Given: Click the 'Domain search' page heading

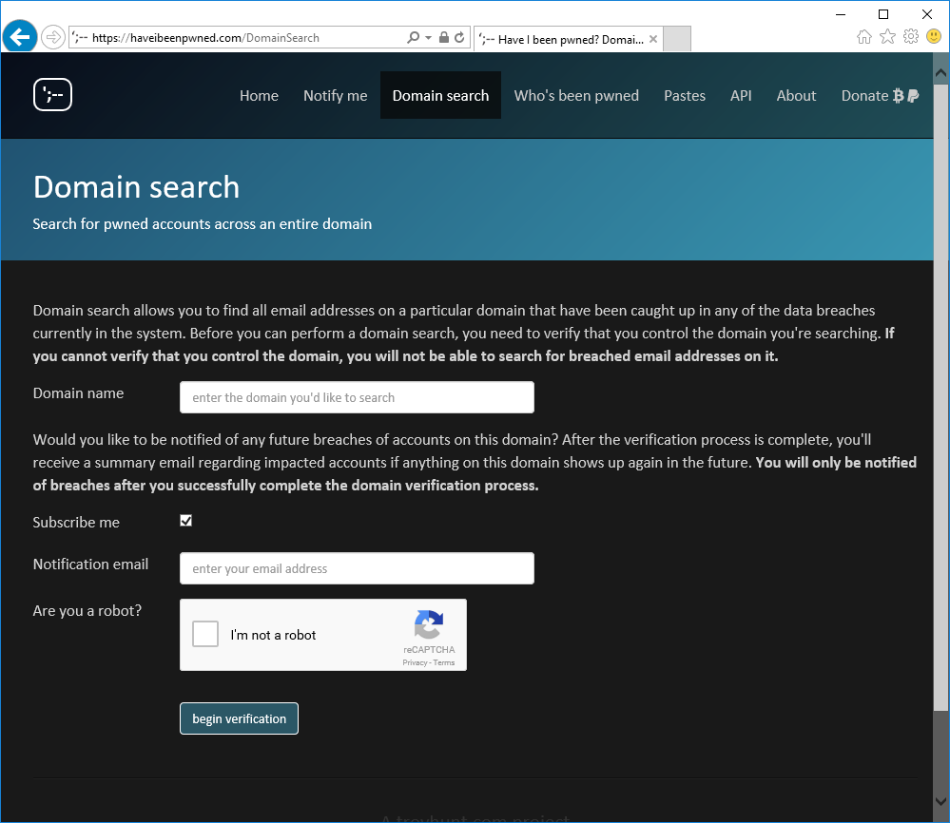Looking at the screenshot, I should pyautogui.click(x=136, y=186).
